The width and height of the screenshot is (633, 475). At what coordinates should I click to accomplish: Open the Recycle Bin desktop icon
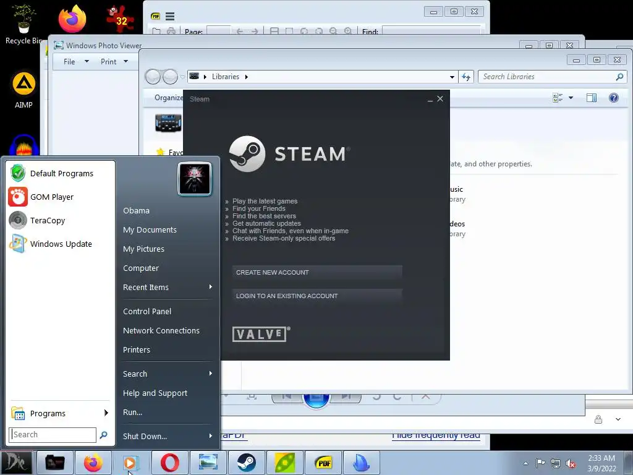click(x=23, y=25)
